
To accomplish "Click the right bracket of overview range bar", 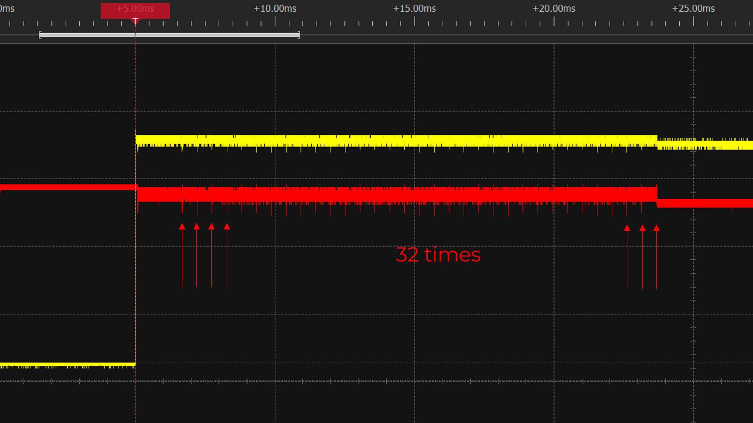I will point(299,35).
